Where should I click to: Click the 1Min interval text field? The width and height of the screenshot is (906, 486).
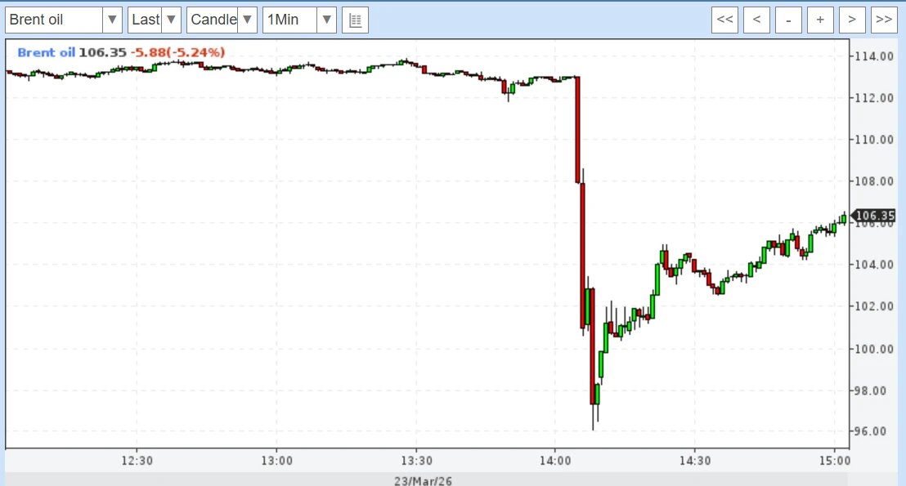point(289,20)
